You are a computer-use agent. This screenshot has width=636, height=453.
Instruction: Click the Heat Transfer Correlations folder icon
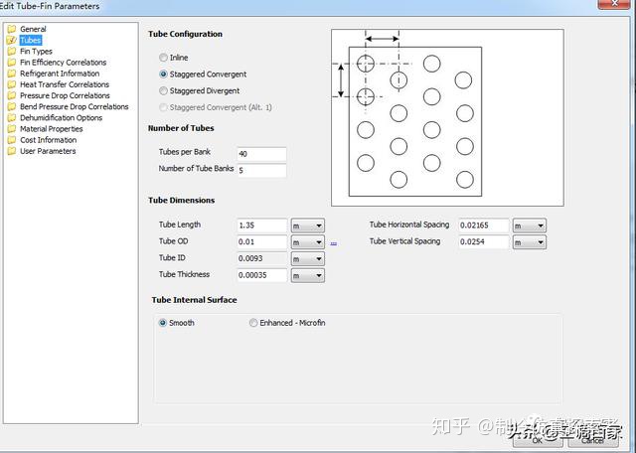[x=12, y=84]
